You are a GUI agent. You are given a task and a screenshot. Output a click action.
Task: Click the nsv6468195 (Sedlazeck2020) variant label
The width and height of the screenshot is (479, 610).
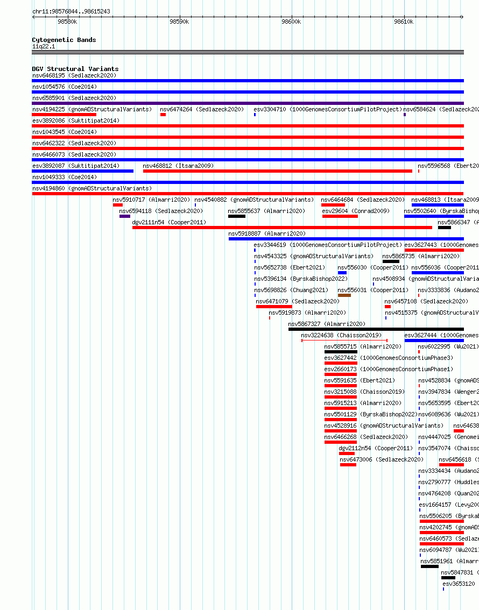[x=74, y=75]
